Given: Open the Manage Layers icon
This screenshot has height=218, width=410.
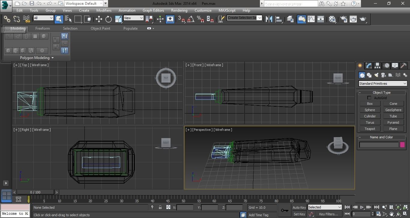Looking at the screenshot, I should 290,19.
